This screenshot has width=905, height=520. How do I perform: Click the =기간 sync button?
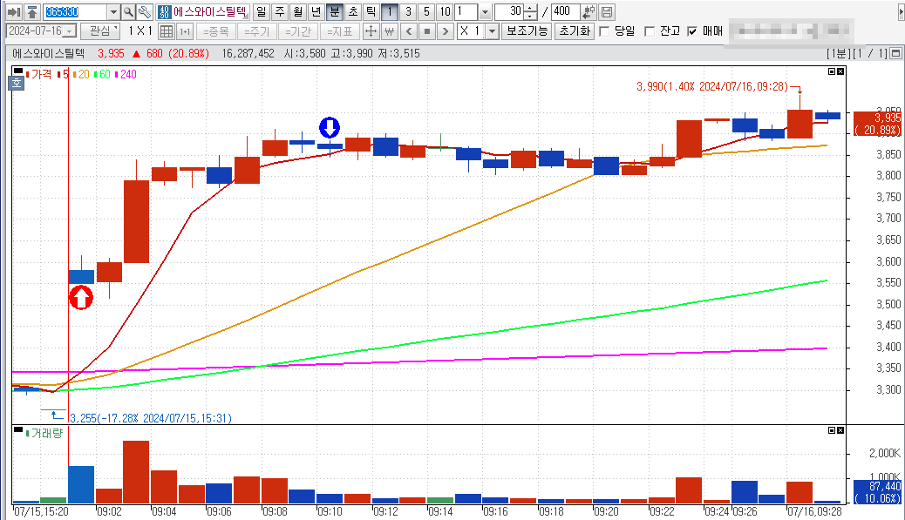click(x=298, y=31)
